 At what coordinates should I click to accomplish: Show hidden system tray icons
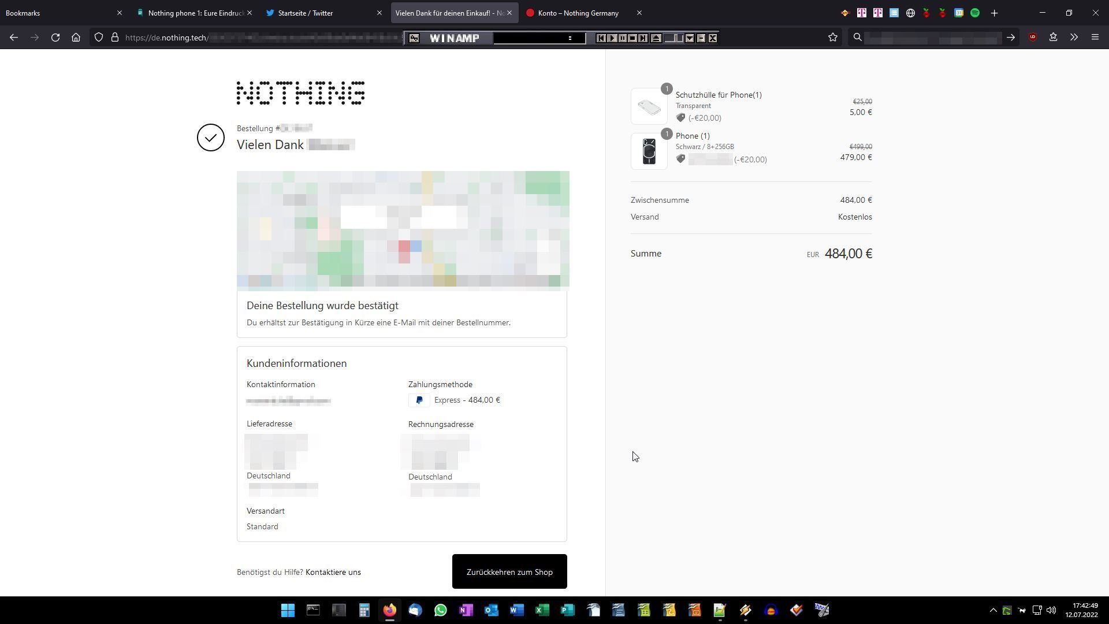coord(993,610)
